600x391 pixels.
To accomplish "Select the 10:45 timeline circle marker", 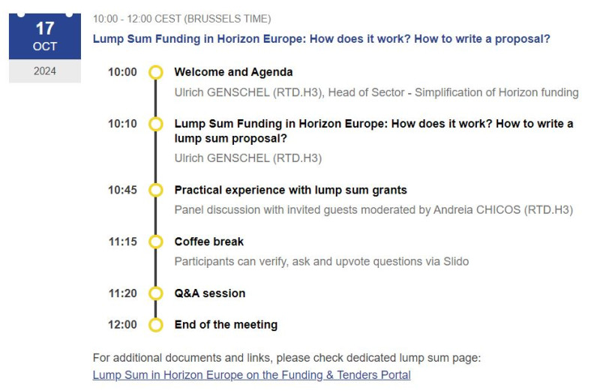I will pyautogui.click(x=156, y=190).
